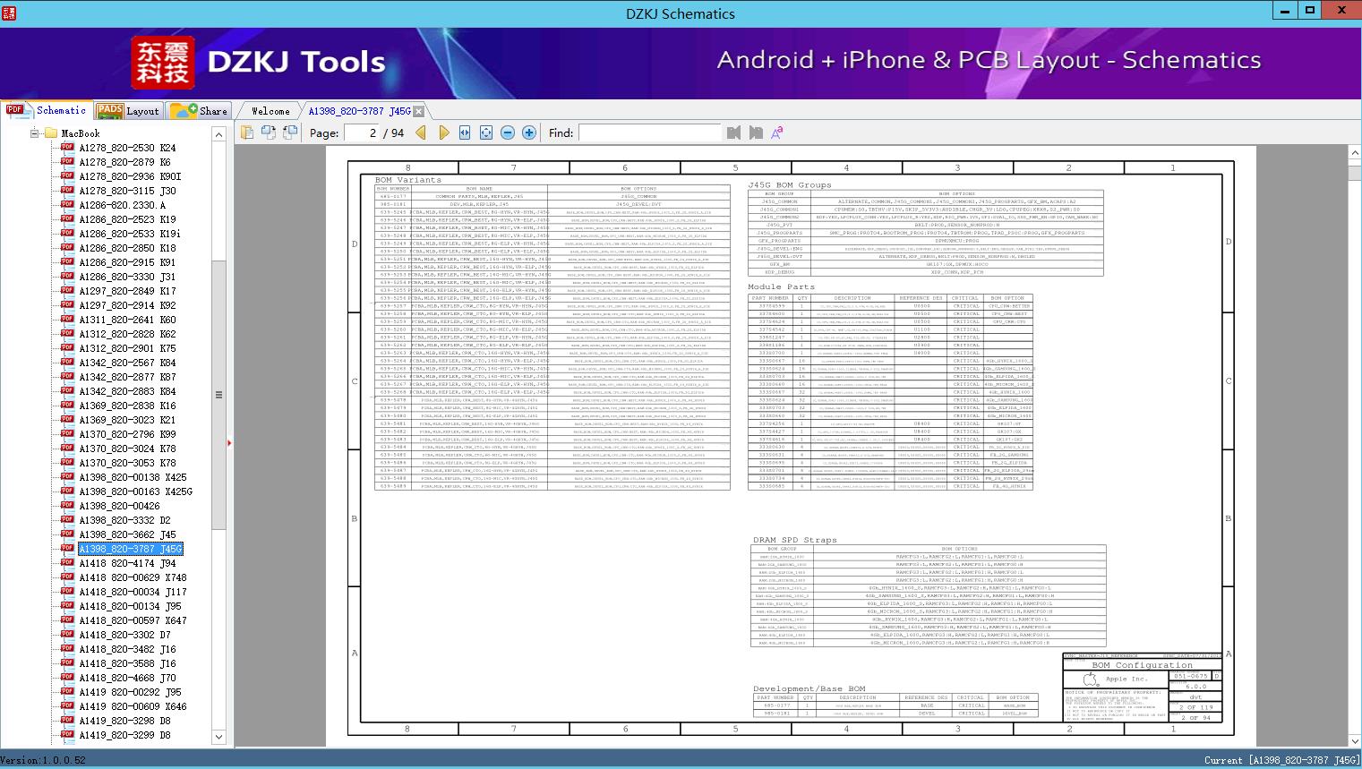Open A1370_820-2796 K99 schematic
1362x769 pixels.
[x=127, y=434]
